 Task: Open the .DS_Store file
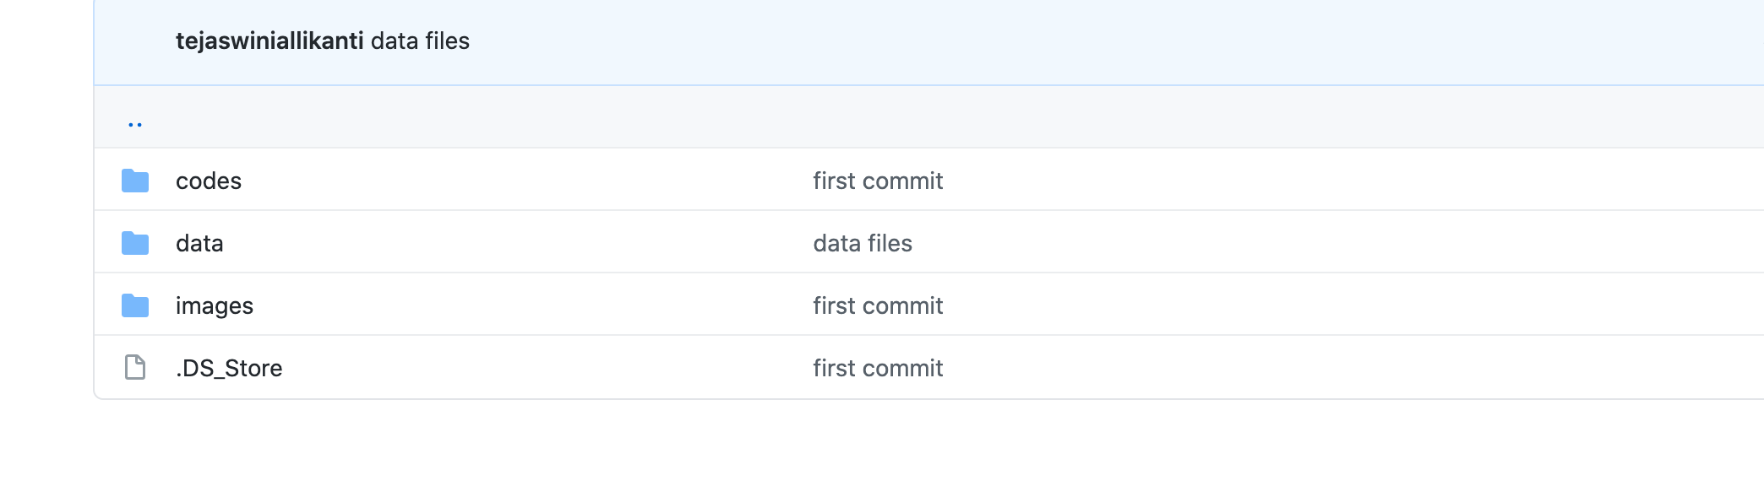click(229, 368)
